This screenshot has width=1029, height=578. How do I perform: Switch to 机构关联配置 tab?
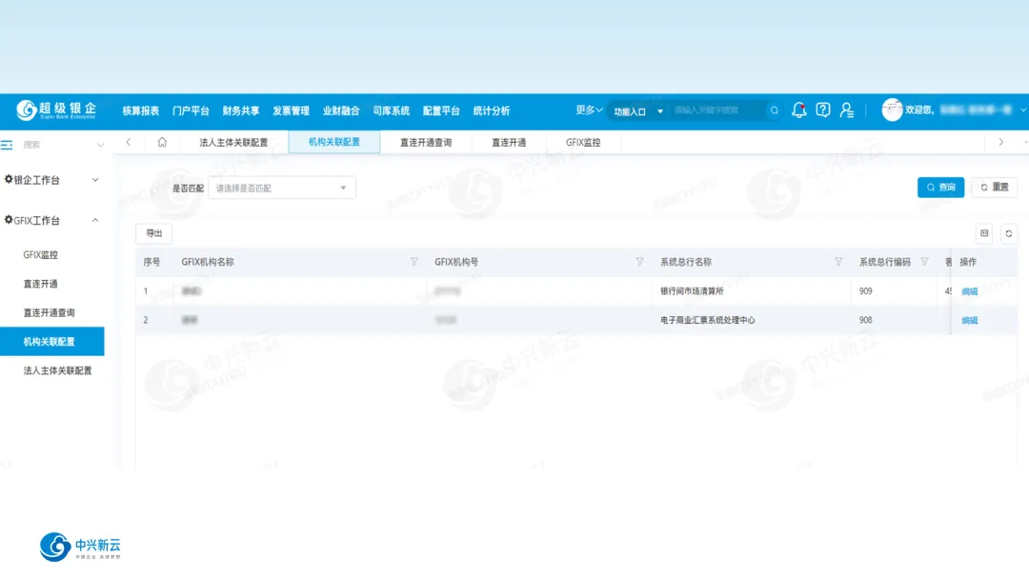coord(334,142)
